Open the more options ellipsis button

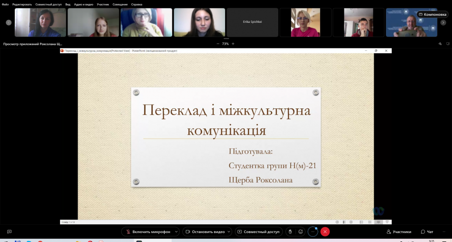pos(313,232)
